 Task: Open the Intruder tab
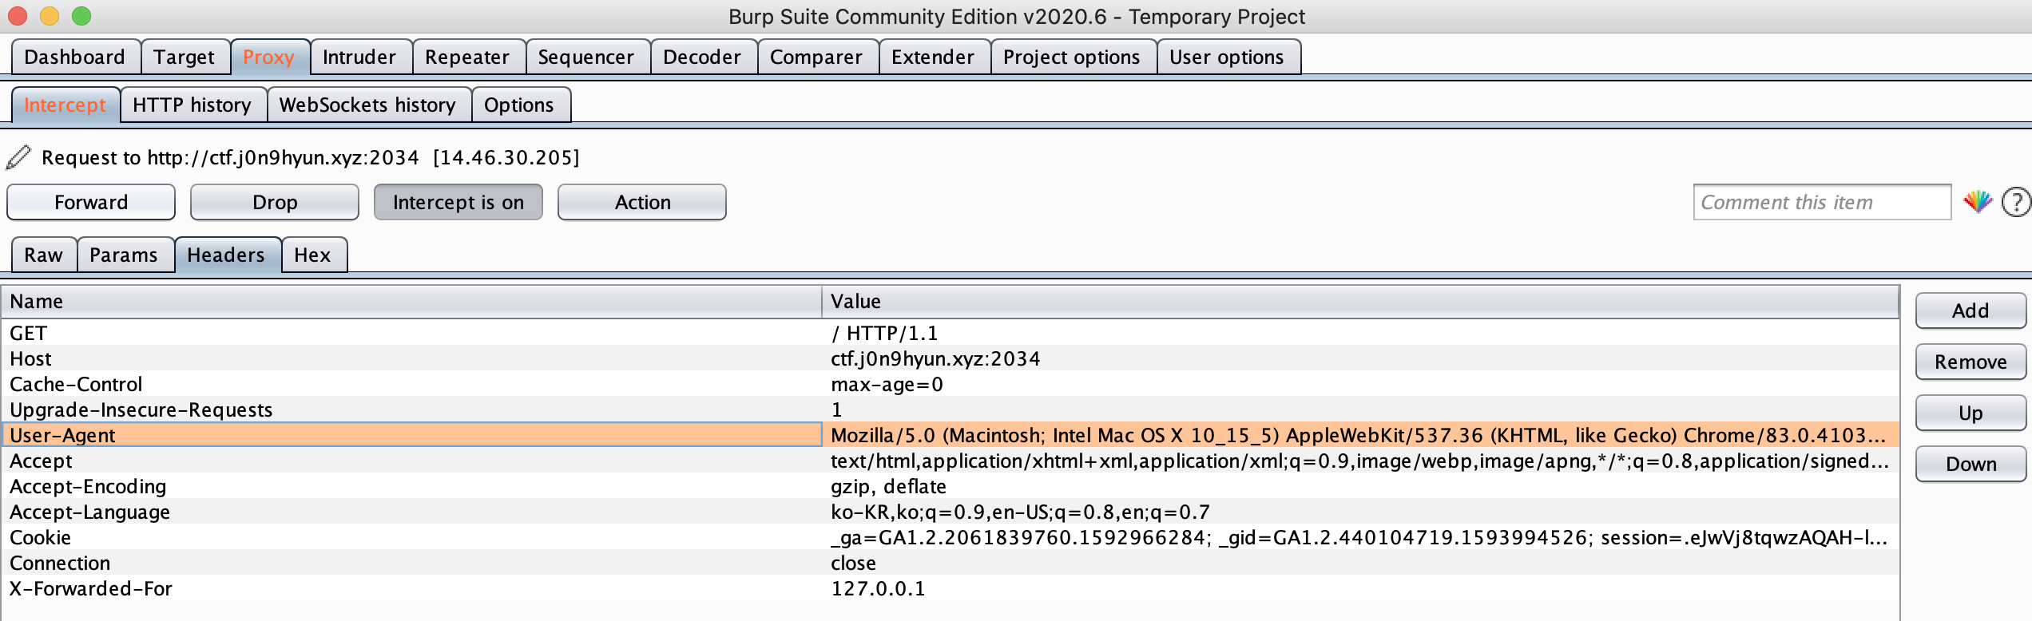coord(359,57)
